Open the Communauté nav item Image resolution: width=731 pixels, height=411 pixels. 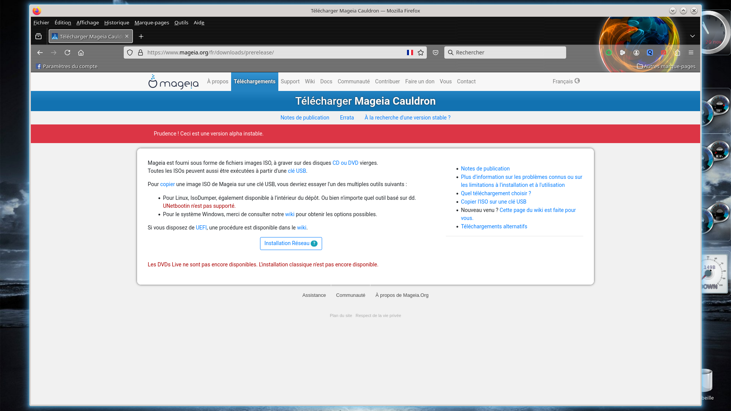[354, 81]
